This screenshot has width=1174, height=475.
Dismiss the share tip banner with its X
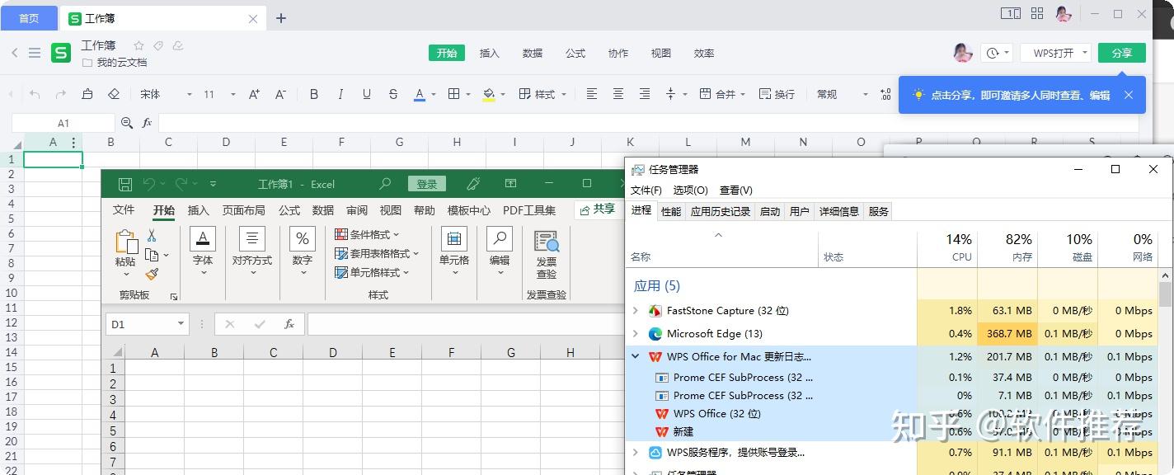(x=1129, y=95)
